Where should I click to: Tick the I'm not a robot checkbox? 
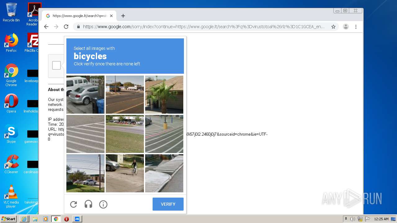[x=56, y=65]
